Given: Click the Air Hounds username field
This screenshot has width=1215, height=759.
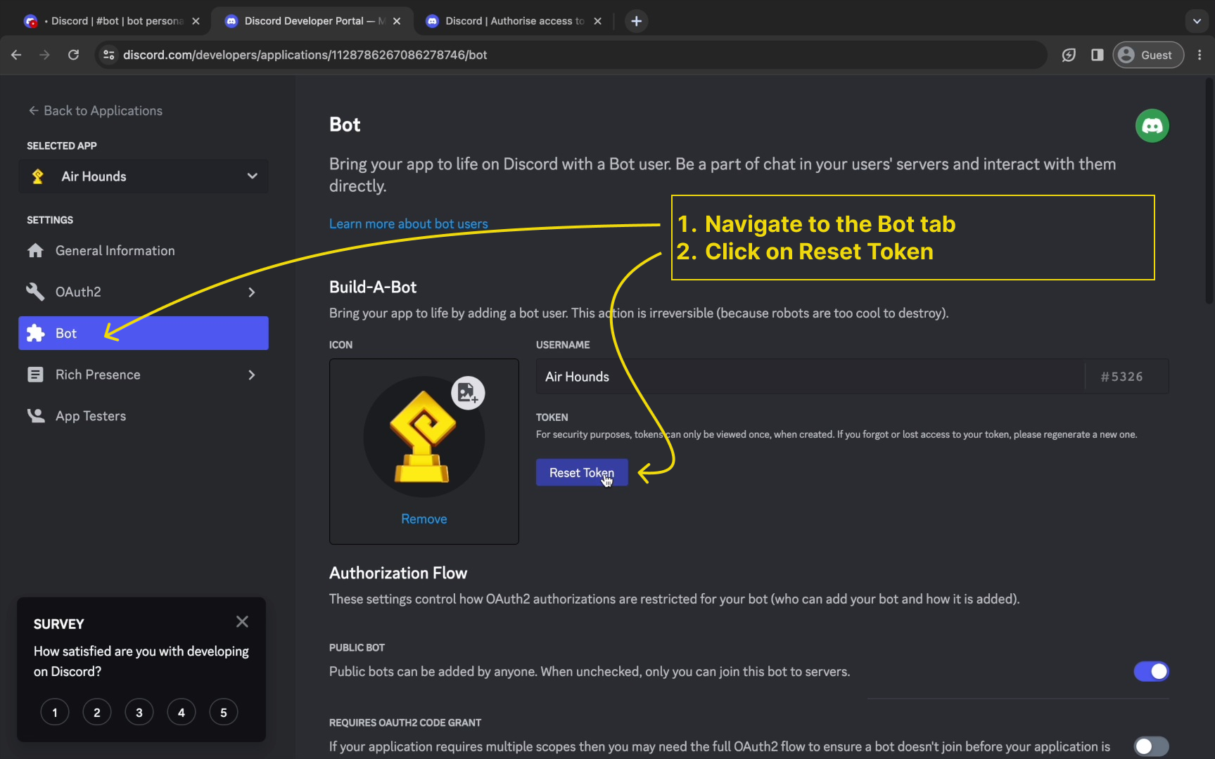Looking at the screenshot, I should coord(809,377).
